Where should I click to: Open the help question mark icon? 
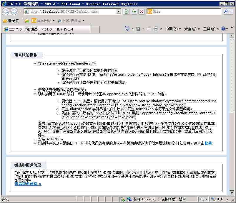coord(223,29)
